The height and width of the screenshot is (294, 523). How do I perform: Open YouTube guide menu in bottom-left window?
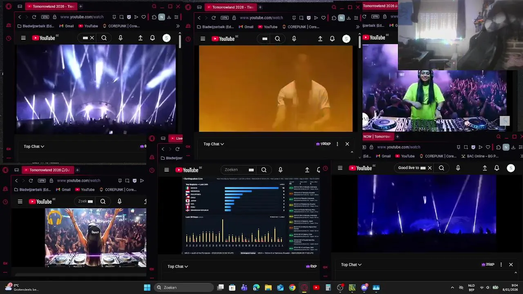pyautogui.click(x=20, y=201)
